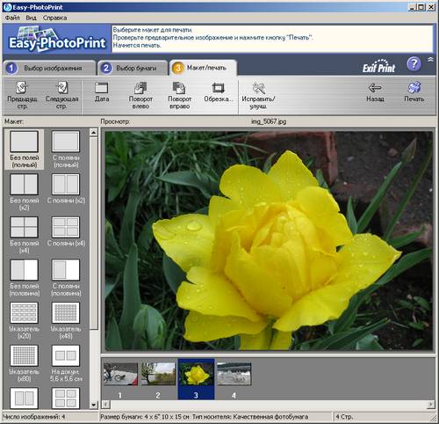Open help with the question mark icon
439x424 pixels.
[x=414, y=64]
